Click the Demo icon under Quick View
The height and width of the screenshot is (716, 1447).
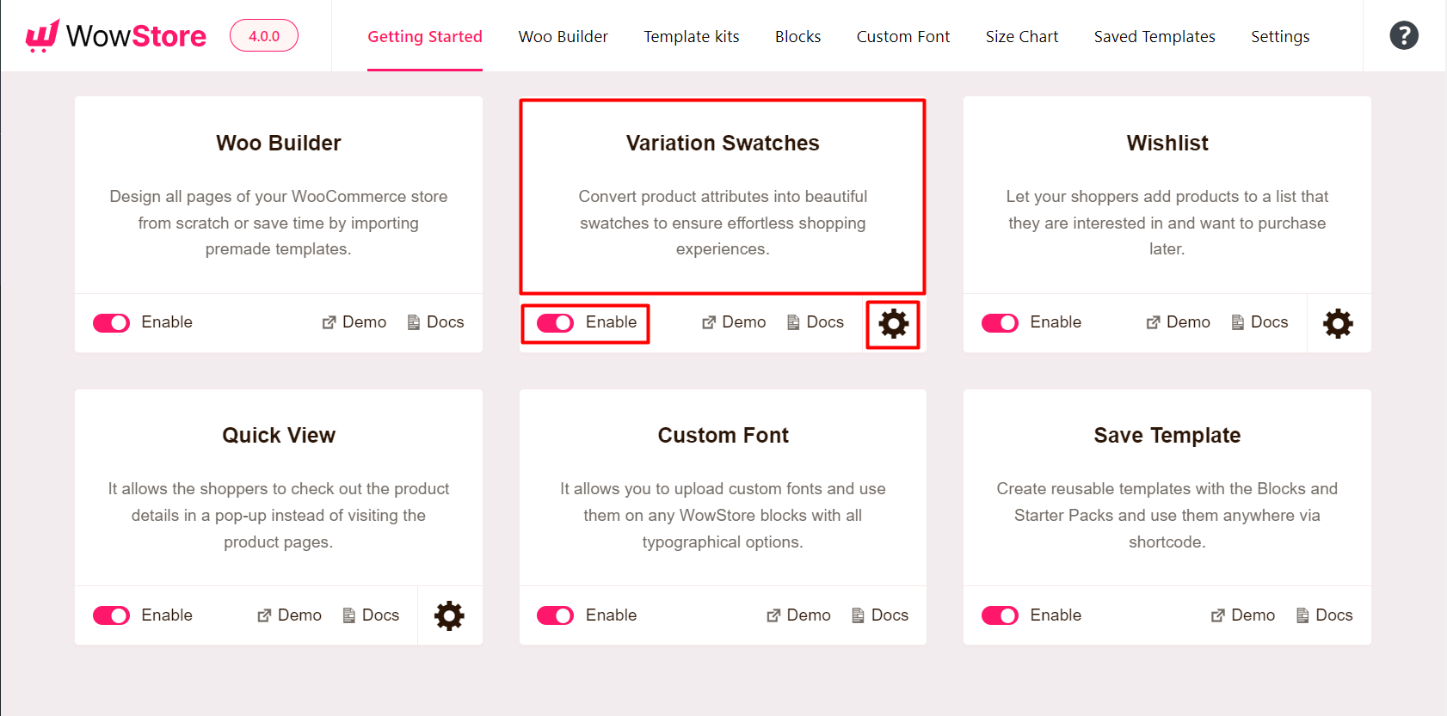tap(263, 615)
